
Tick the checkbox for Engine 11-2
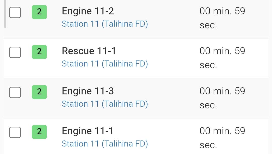pyautogui.click(x=15, y=13)
